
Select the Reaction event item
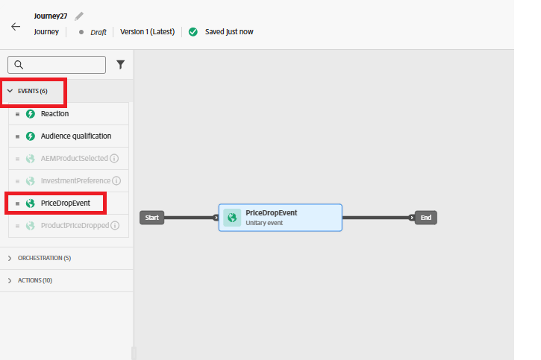pos(69,114)
